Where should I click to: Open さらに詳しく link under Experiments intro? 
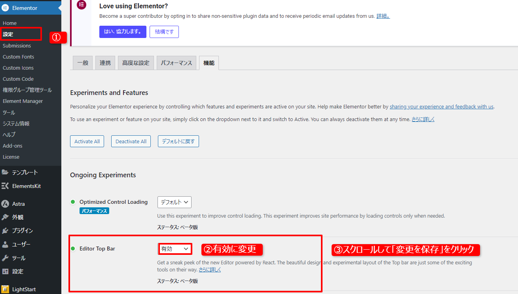pyautogui.click(x=423, y=119)
